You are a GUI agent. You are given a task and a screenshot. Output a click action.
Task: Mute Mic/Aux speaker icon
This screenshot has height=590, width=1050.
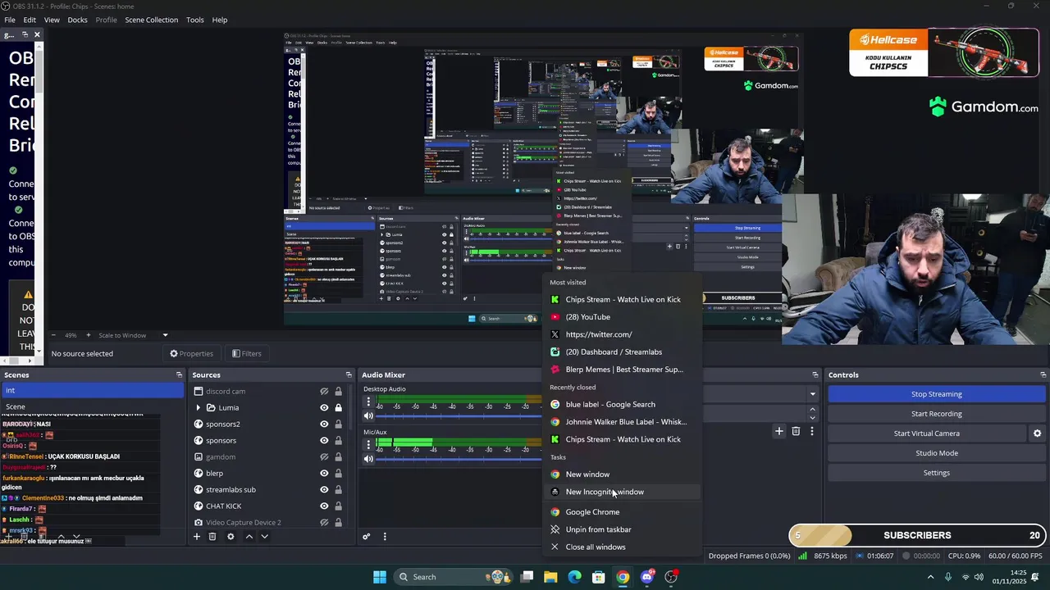pos(368,459)
